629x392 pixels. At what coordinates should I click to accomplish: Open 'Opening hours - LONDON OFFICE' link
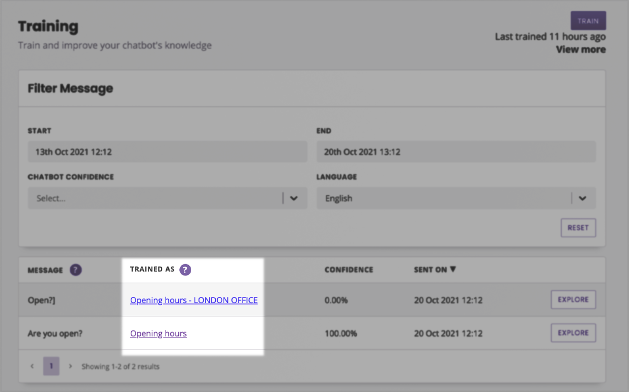194,300
